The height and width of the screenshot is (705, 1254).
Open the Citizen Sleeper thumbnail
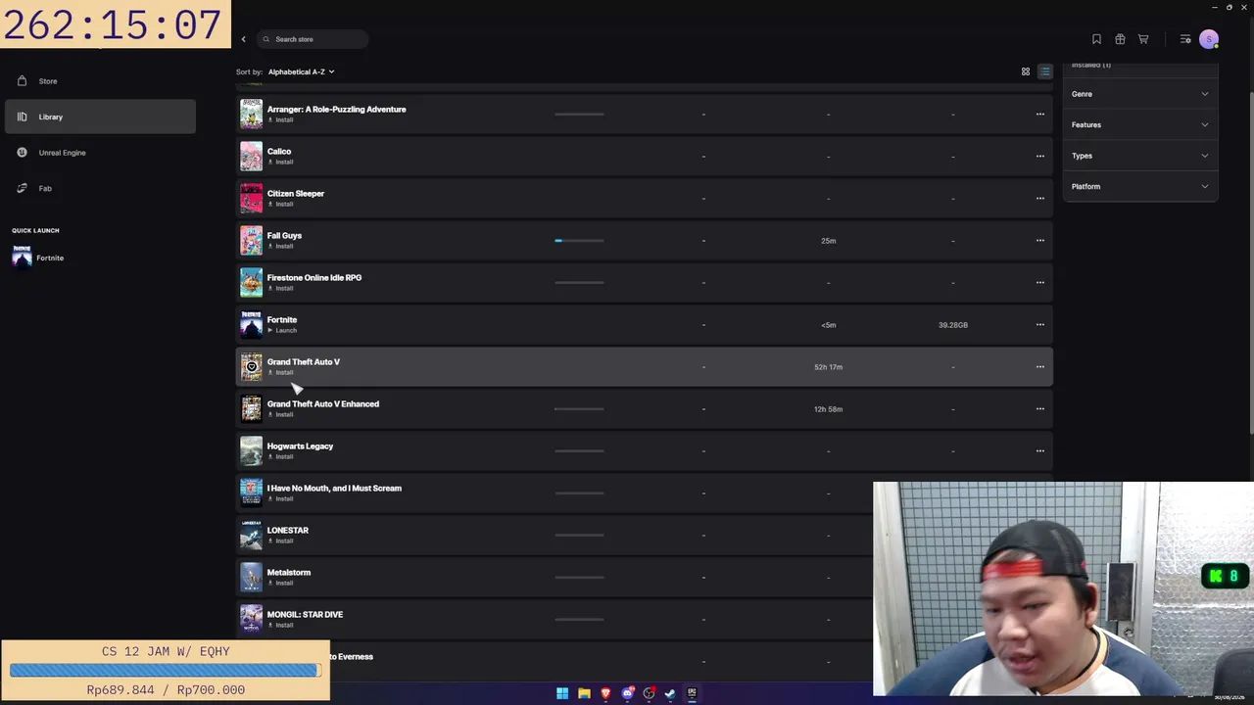252,198
